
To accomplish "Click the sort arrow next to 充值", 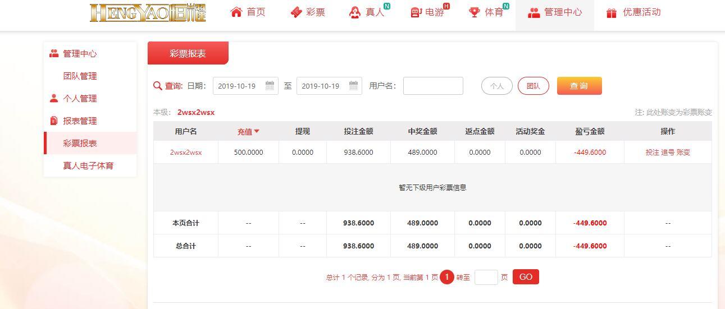I will 257,131.
